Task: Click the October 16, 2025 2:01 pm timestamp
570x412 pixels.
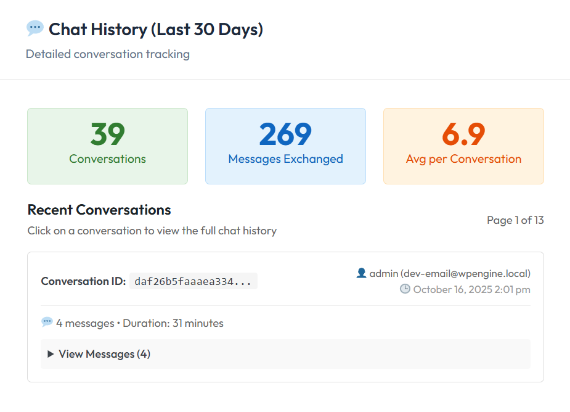Action: (x=471, y=289)
